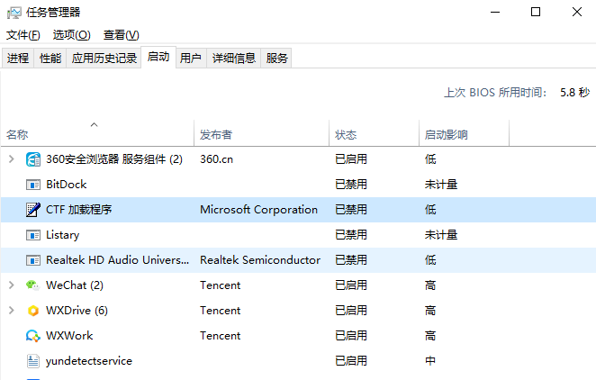Maximize the Task Manager window
Viewport: 596px width, 380px height.
[536, 13]
